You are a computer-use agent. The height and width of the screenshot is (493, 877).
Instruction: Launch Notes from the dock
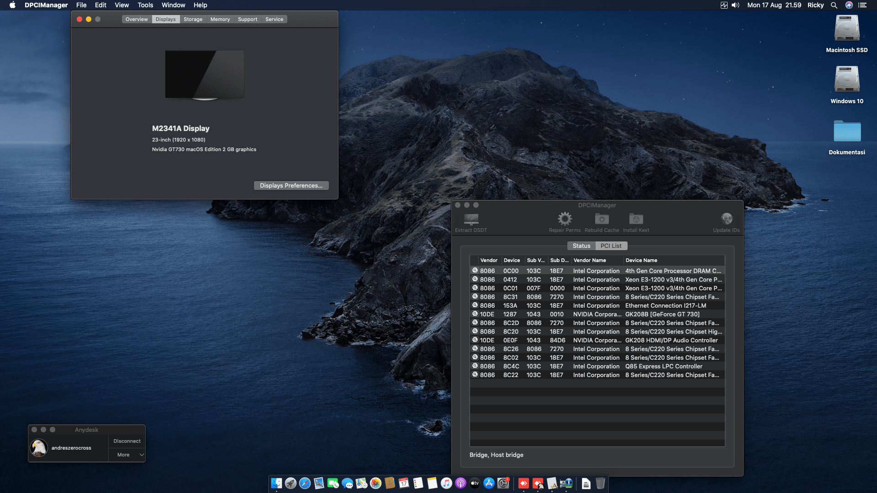pos(432,483)
